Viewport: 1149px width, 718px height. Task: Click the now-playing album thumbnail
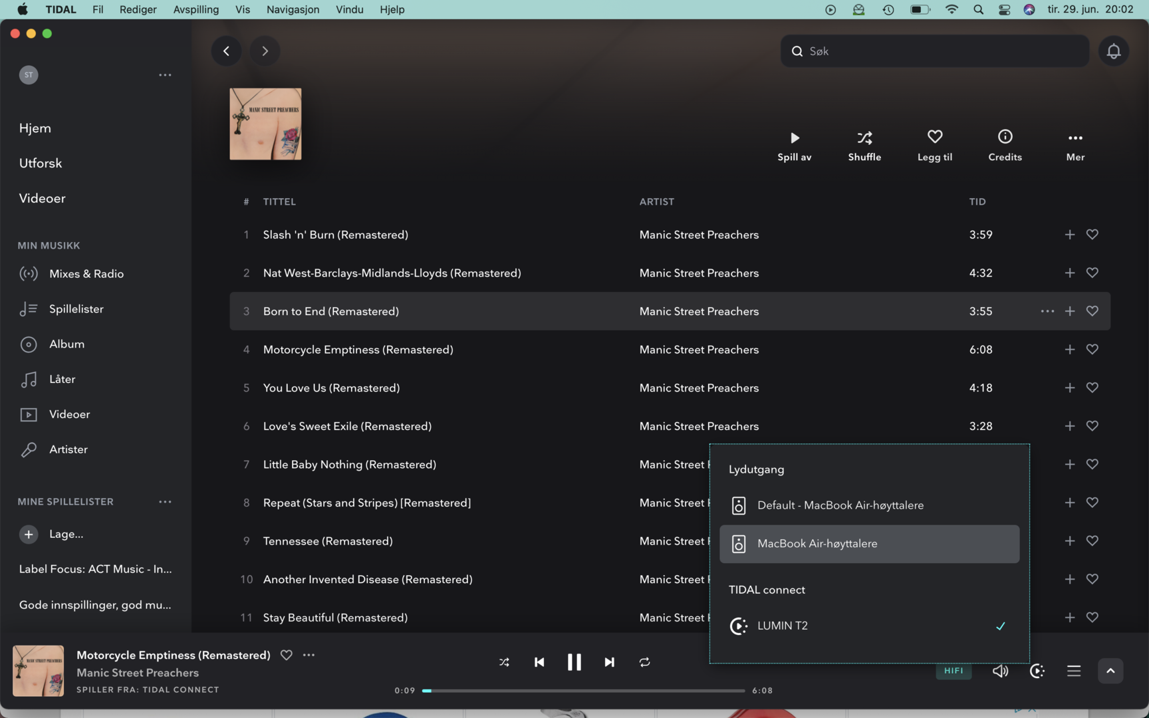(39, 671)
